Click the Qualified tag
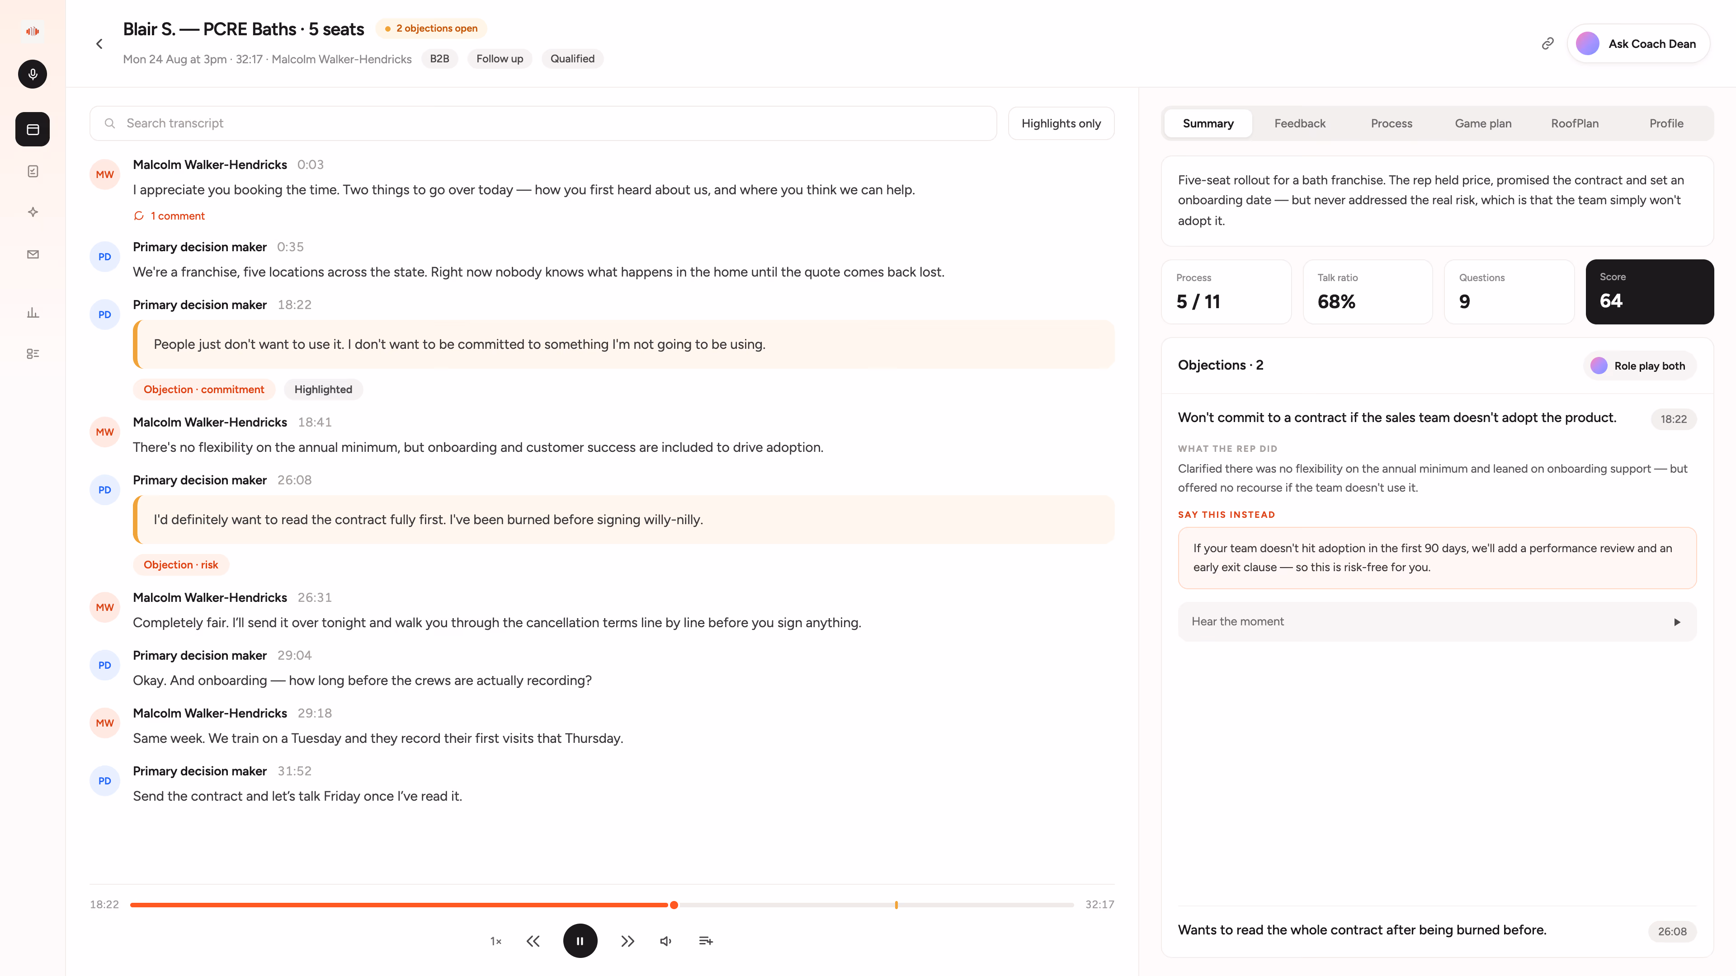1736x976 pixels. [572, 59]
